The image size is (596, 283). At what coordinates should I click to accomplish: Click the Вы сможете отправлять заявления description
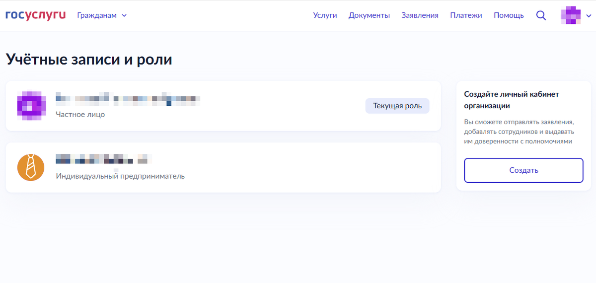tap(519, 132)
